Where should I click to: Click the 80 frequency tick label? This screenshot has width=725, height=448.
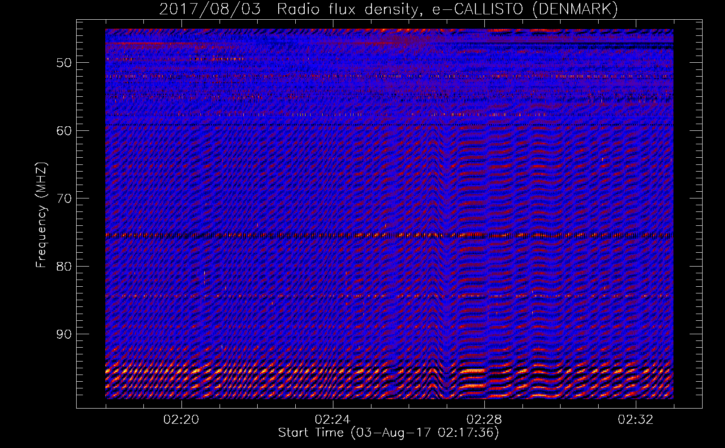(x=64, y=267)
